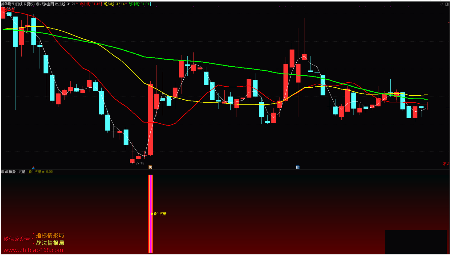Open the 战神主图 indicator dropdown arrow
The image size is (450, 255).
pyautogui.click(x=37, y=4)
